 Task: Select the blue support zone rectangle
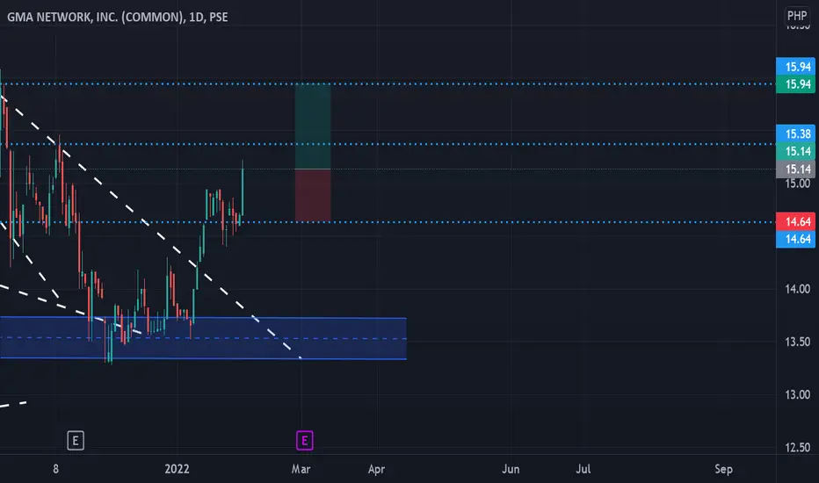coord(203,338)
